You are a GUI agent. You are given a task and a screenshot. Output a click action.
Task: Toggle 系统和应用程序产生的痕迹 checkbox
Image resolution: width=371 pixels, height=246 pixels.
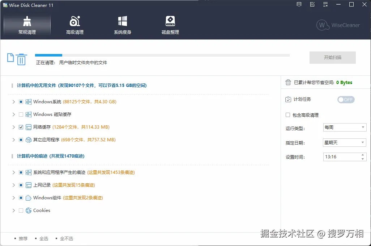coord(21,172)
